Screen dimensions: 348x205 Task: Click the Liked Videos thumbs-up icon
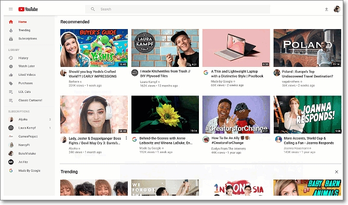[11, 75]
